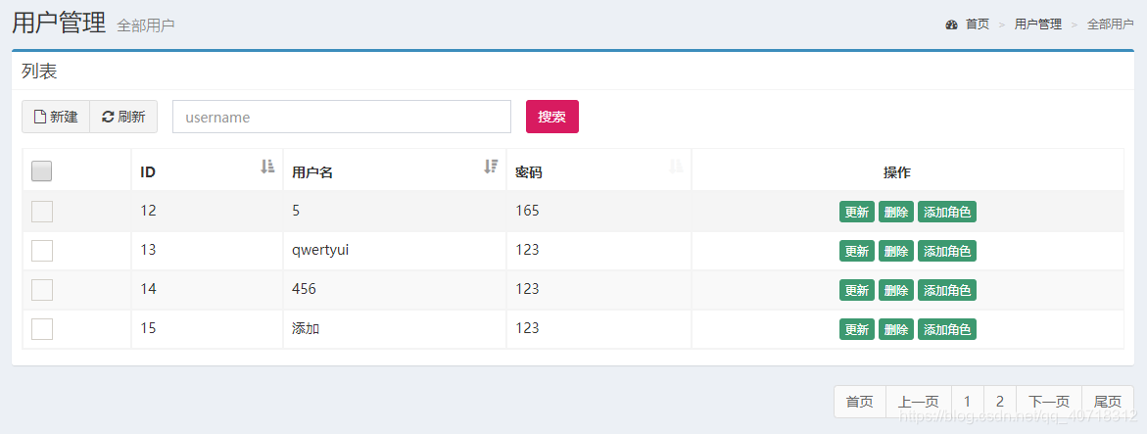
Task: Click 删除 for user 添加
Action: tap(896, 329)
